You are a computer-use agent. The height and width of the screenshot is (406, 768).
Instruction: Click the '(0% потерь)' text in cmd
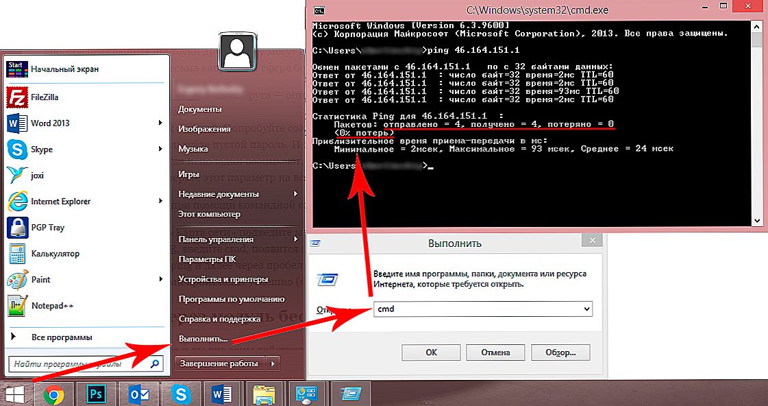[x=364, y=133]
